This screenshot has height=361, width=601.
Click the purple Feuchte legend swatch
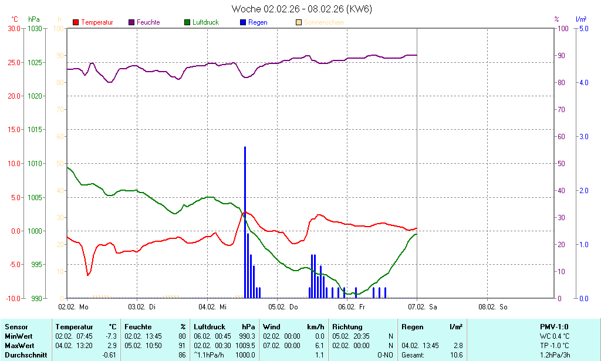(x=131, y=22)
